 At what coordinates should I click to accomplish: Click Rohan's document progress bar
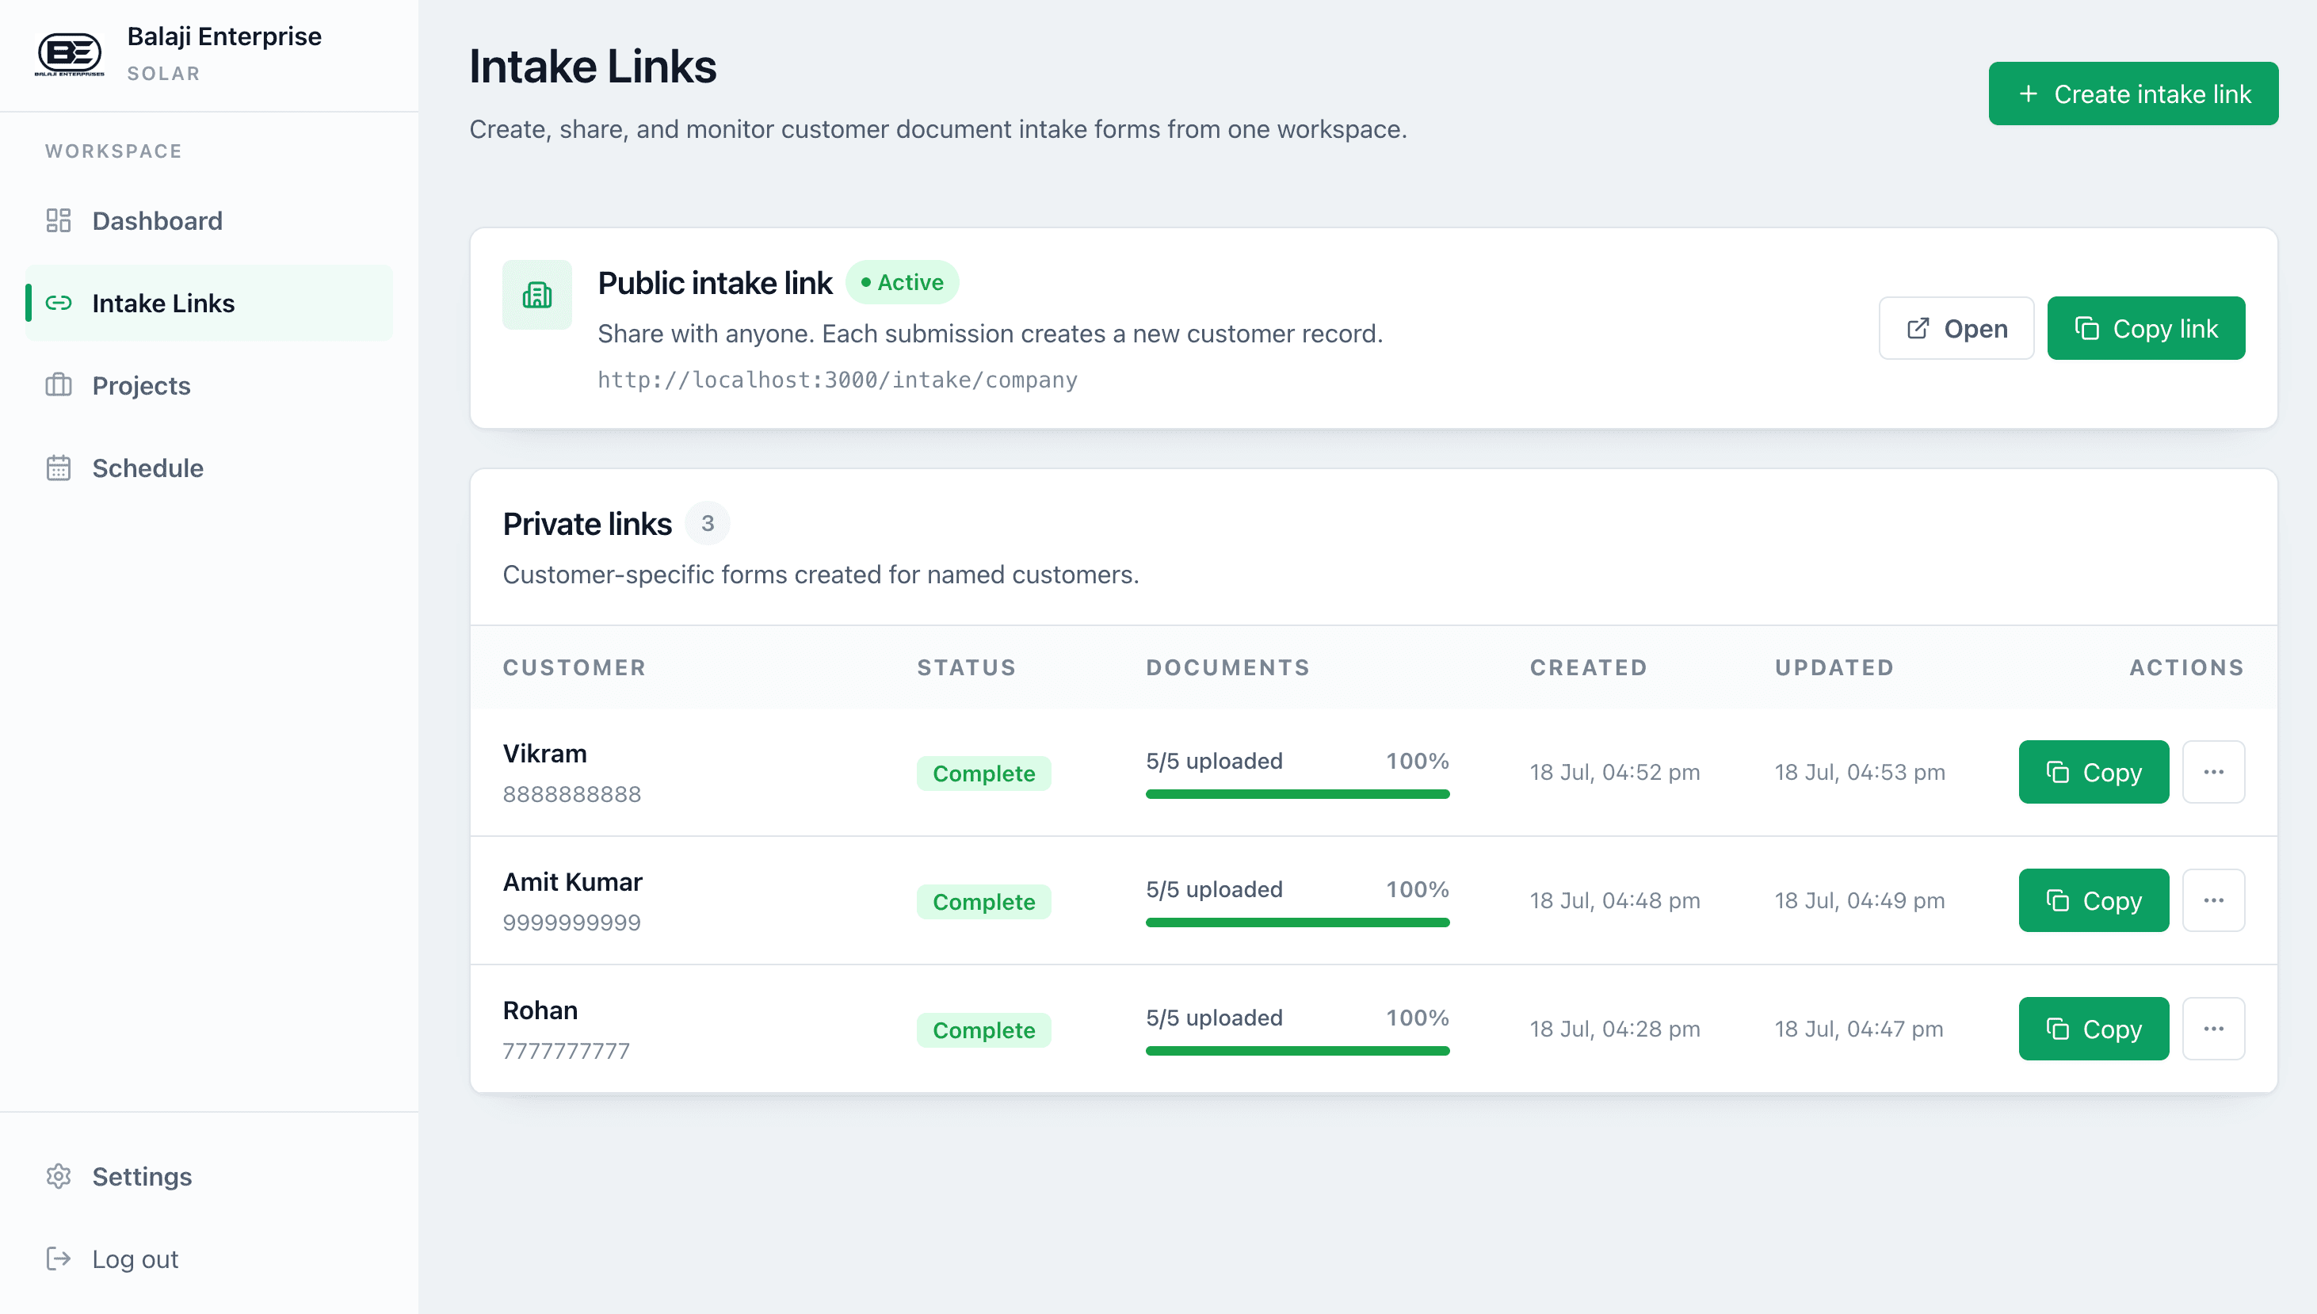click(x=1297, y=1050)
